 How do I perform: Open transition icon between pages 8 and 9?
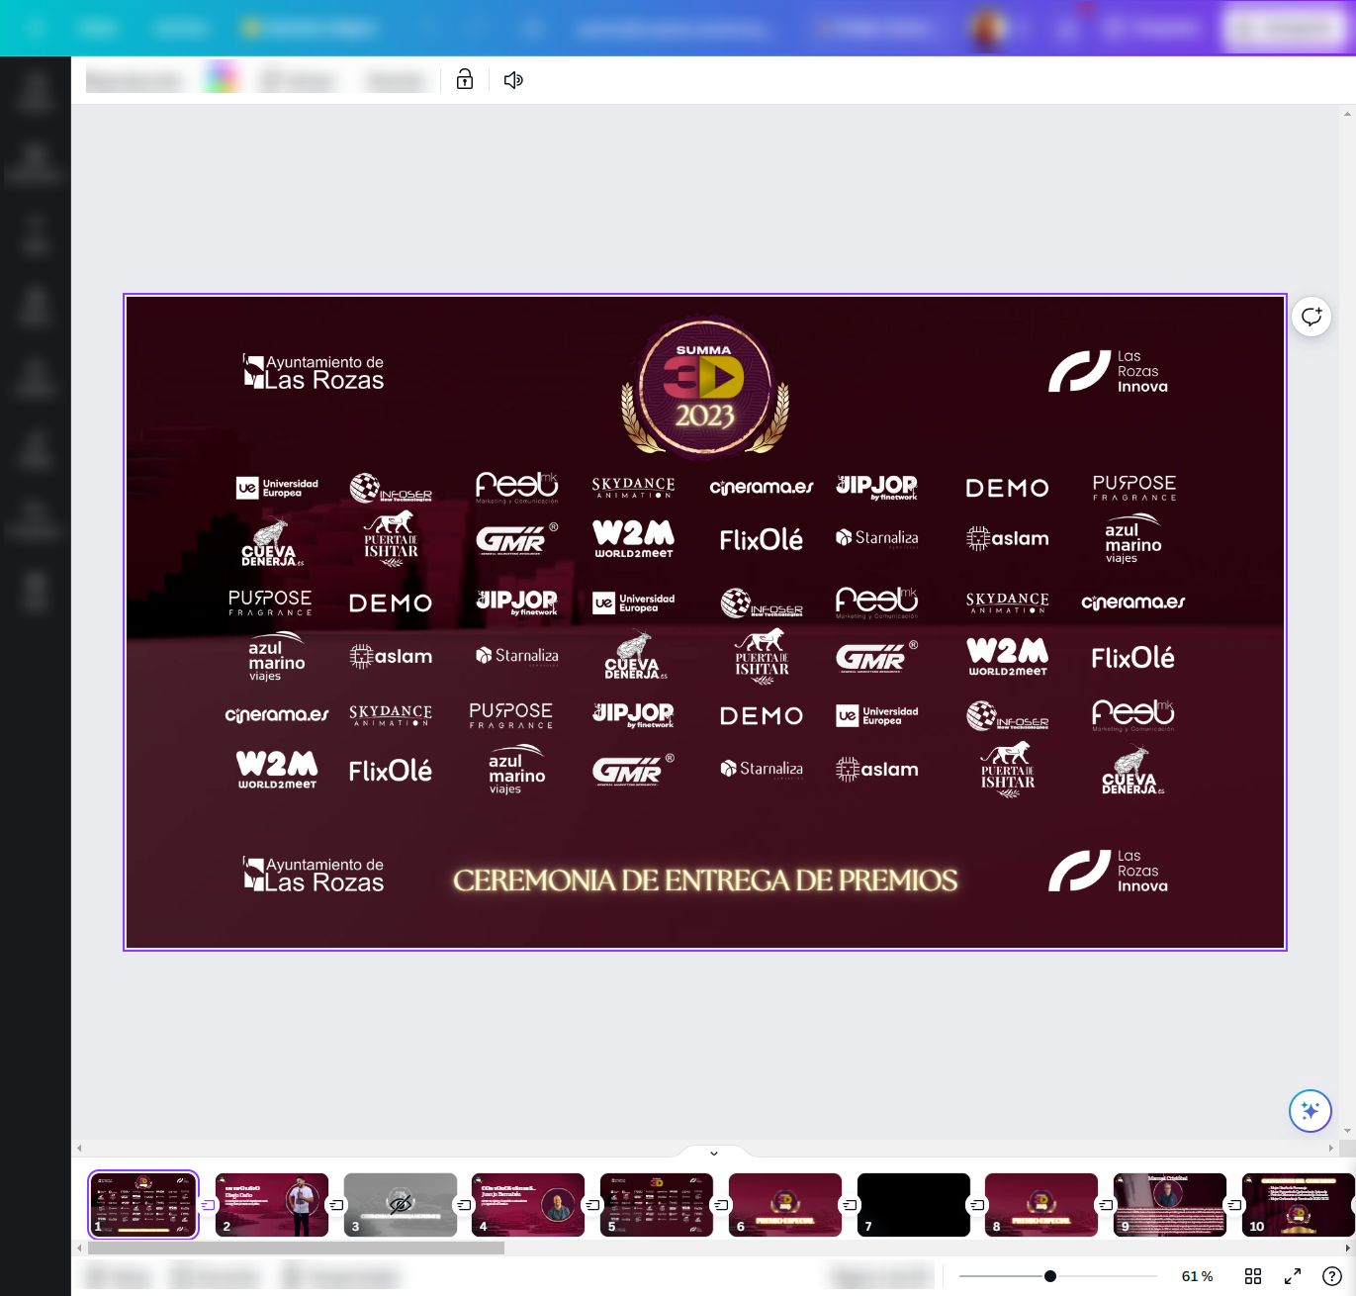click(x=1106, y=1205)
